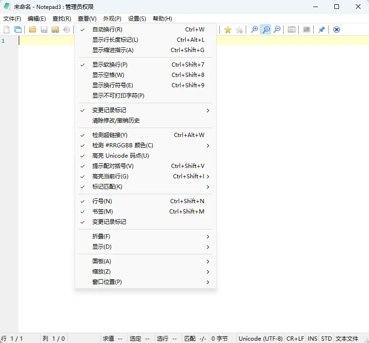Expand 面板(A) submenu
Image resolution: width=369 pixels, height=343 pixels.
(145, 261)
